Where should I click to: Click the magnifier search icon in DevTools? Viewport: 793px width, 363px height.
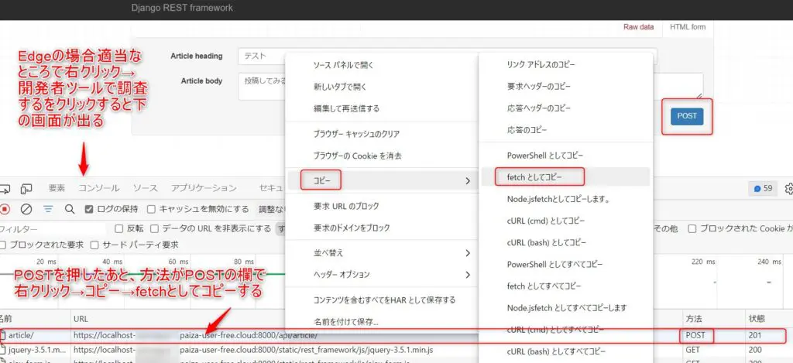pyautogui.click(x=69, y=209)
